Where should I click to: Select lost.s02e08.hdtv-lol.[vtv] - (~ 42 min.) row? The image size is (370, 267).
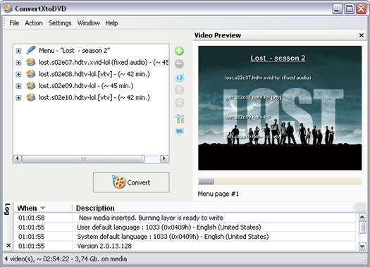pyautogui.click(x=94, y=74)
